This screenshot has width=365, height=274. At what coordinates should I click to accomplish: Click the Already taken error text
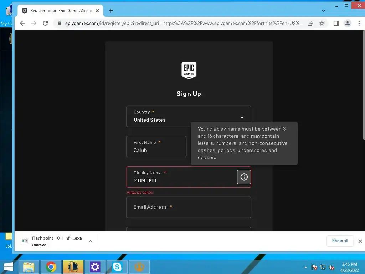tap(140, 192)
